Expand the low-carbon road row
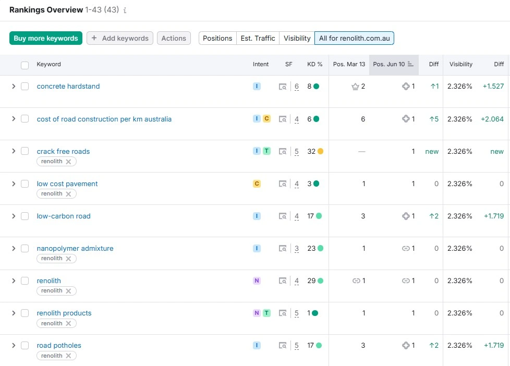The image size is (510, 366). [14, 216]
